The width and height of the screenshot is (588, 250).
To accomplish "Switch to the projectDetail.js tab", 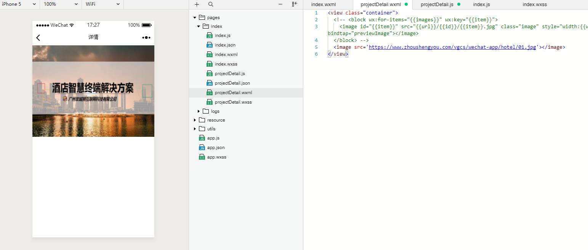I will point(437,5).
